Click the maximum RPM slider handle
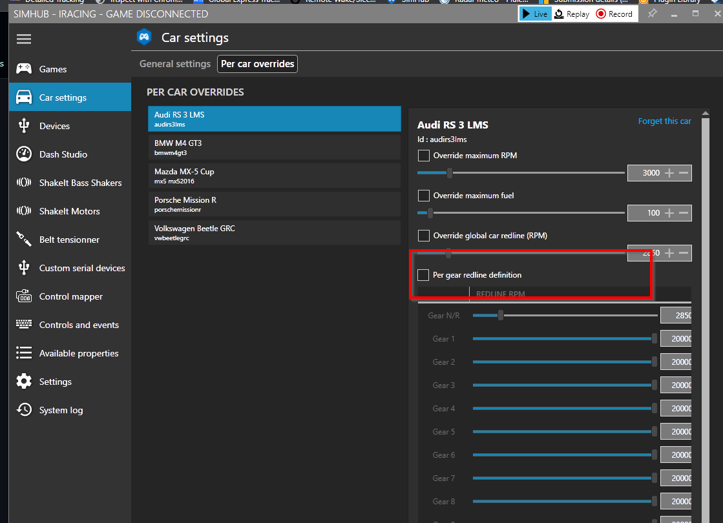This screenshot has height=523, width=723. pyautogui.click(x=450, y=173)
